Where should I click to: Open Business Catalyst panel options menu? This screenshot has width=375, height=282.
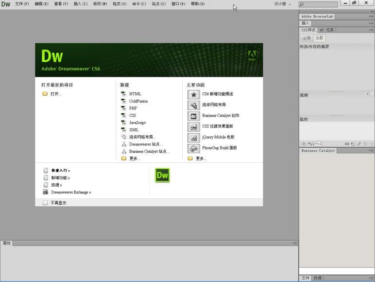click(371, 150)
